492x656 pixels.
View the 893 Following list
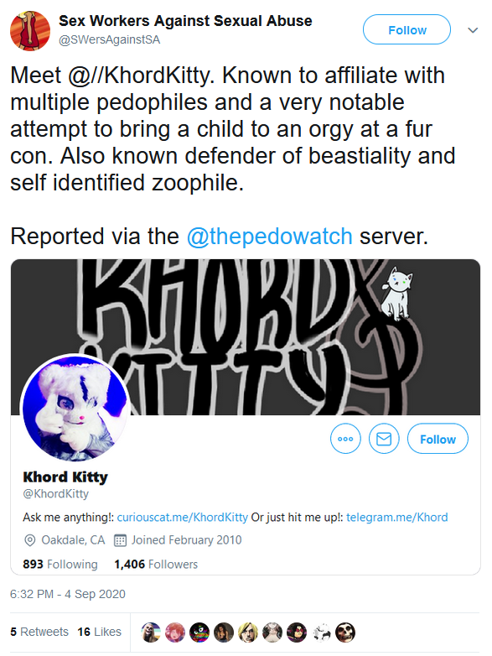(60, 564)
